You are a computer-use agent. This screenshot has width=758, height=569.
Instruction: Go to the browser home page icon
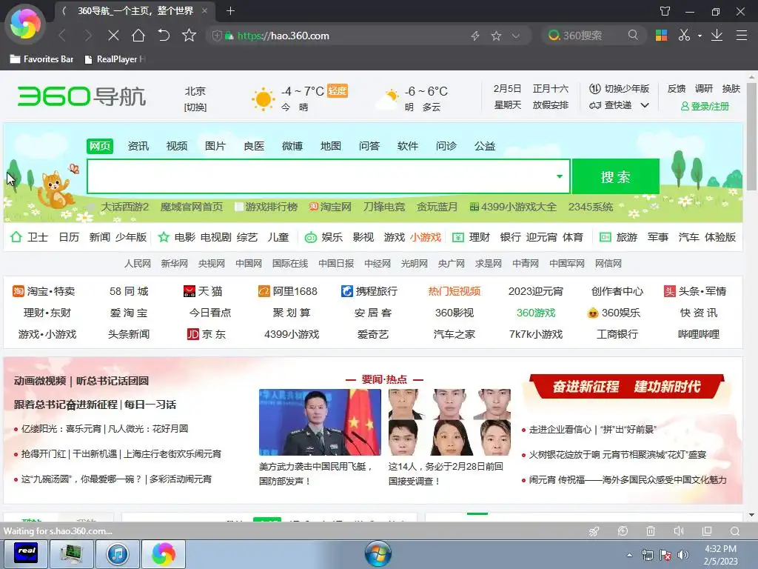[x=138, y=36]
